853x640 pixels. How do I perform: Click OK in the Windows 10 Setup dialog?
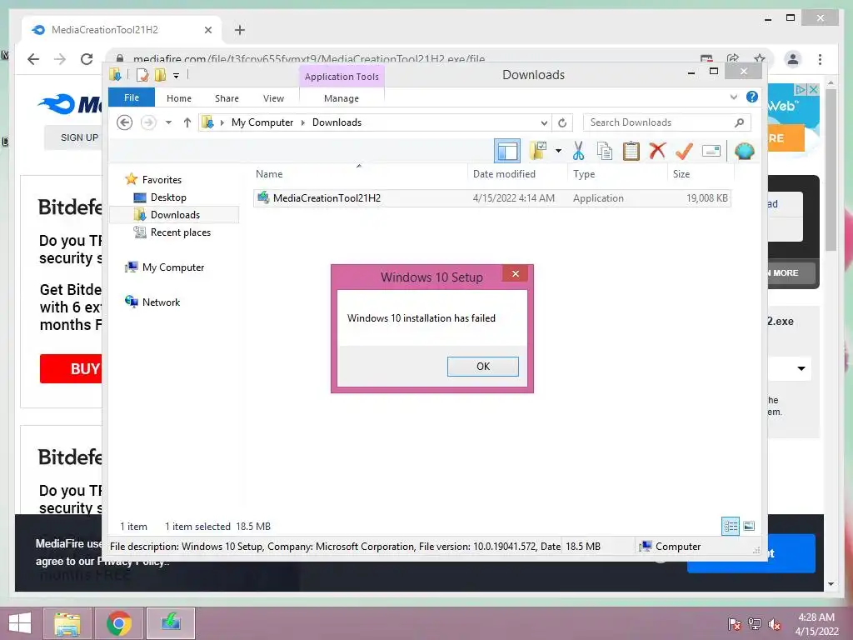pyautogui.click(x=482, y=367)
